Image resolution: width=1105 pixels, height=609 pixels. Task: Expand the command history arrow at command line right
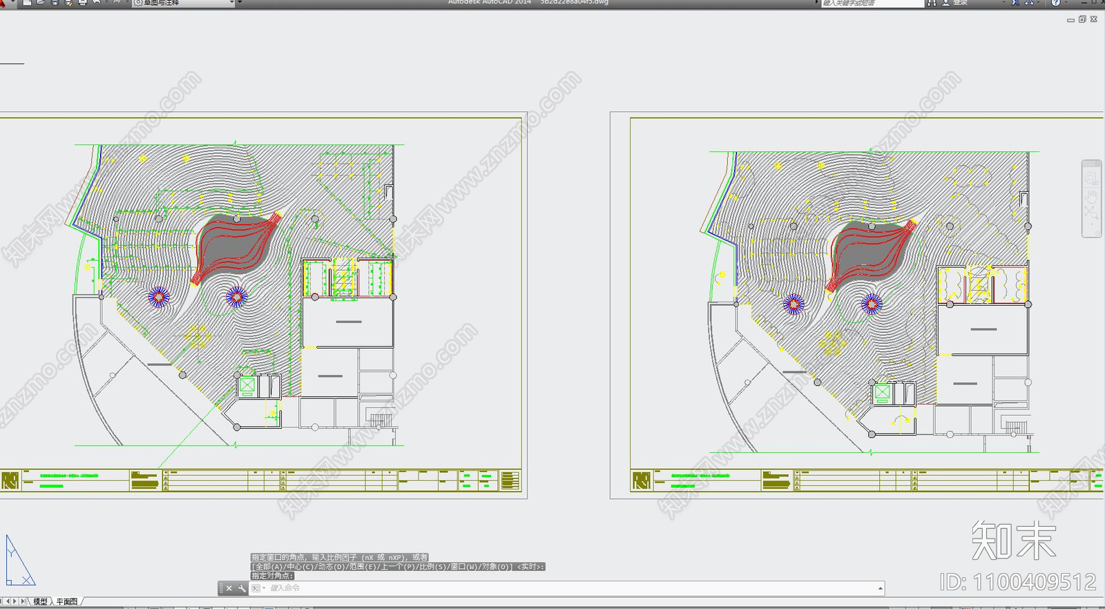881,588
